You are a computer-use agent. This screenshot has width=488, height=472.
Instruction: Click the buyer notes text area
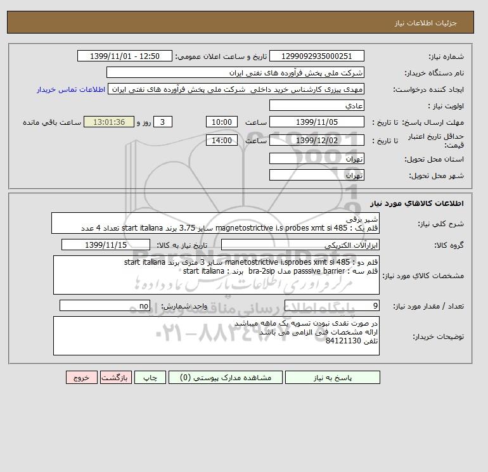(216, 336)
